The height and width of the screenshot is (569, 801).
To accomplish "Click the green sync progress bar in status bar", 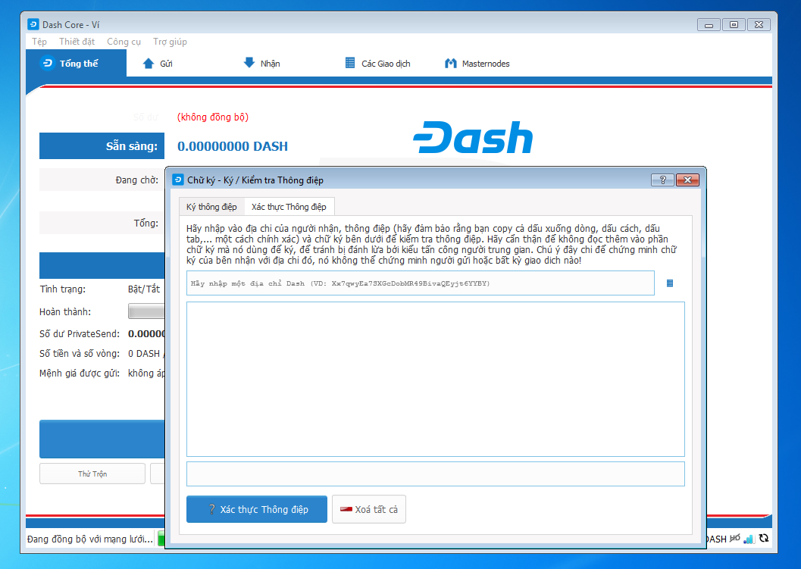I will click(161, 539).
